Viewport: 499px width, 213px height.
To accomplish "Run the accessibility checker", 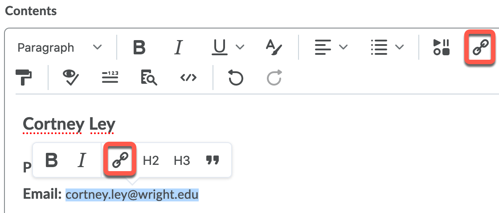I will point(70,78).
